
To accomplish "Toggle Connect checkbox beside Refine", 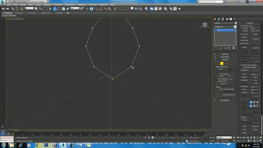I will tap(251, 48).
